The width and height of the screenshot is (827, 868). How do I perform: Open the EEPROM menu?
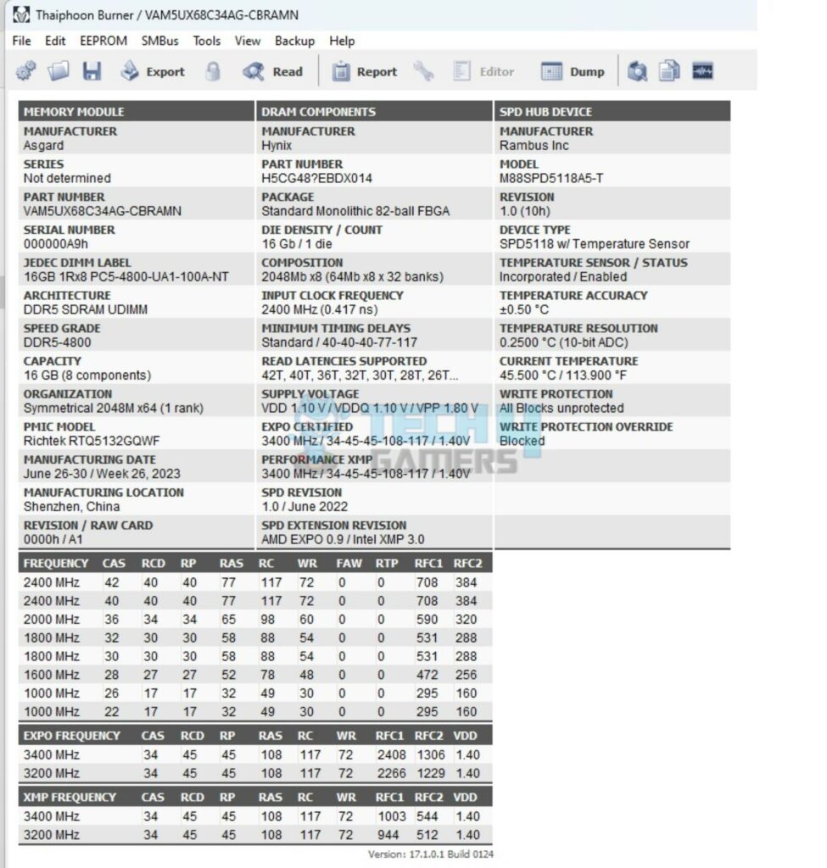click(103, 41)
